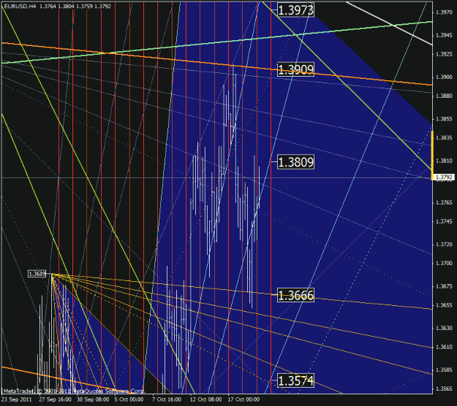Click 1.3945 on the price scale
The width and height of the screenshot is (457, 406).
[x=444, y=36]
